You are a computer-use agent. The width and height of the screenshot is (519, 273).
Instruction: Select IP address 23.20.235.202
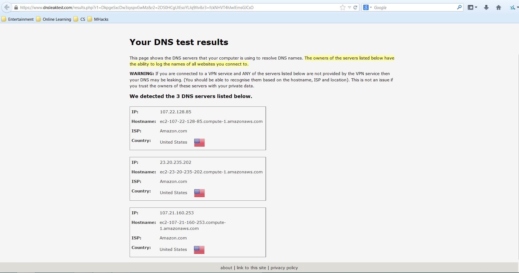[175, 162]
